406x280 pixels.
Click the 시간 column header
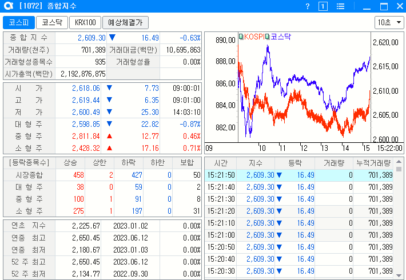click(x=221, y=163)
